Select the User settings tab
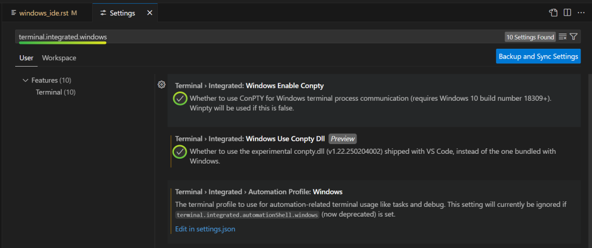The width and height of the screenshot is (592, 248). 27,58
